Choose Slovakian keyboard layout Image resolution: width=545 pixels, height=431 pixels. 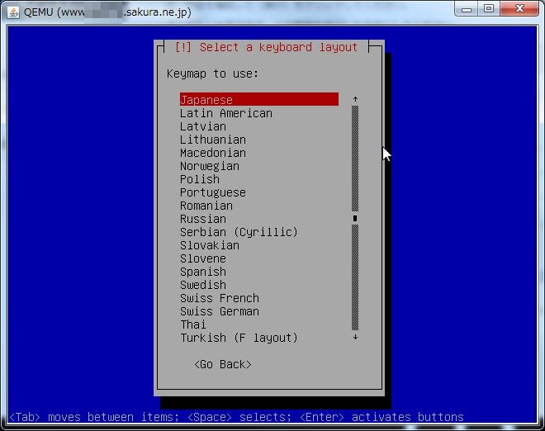(x=210, y=245)
